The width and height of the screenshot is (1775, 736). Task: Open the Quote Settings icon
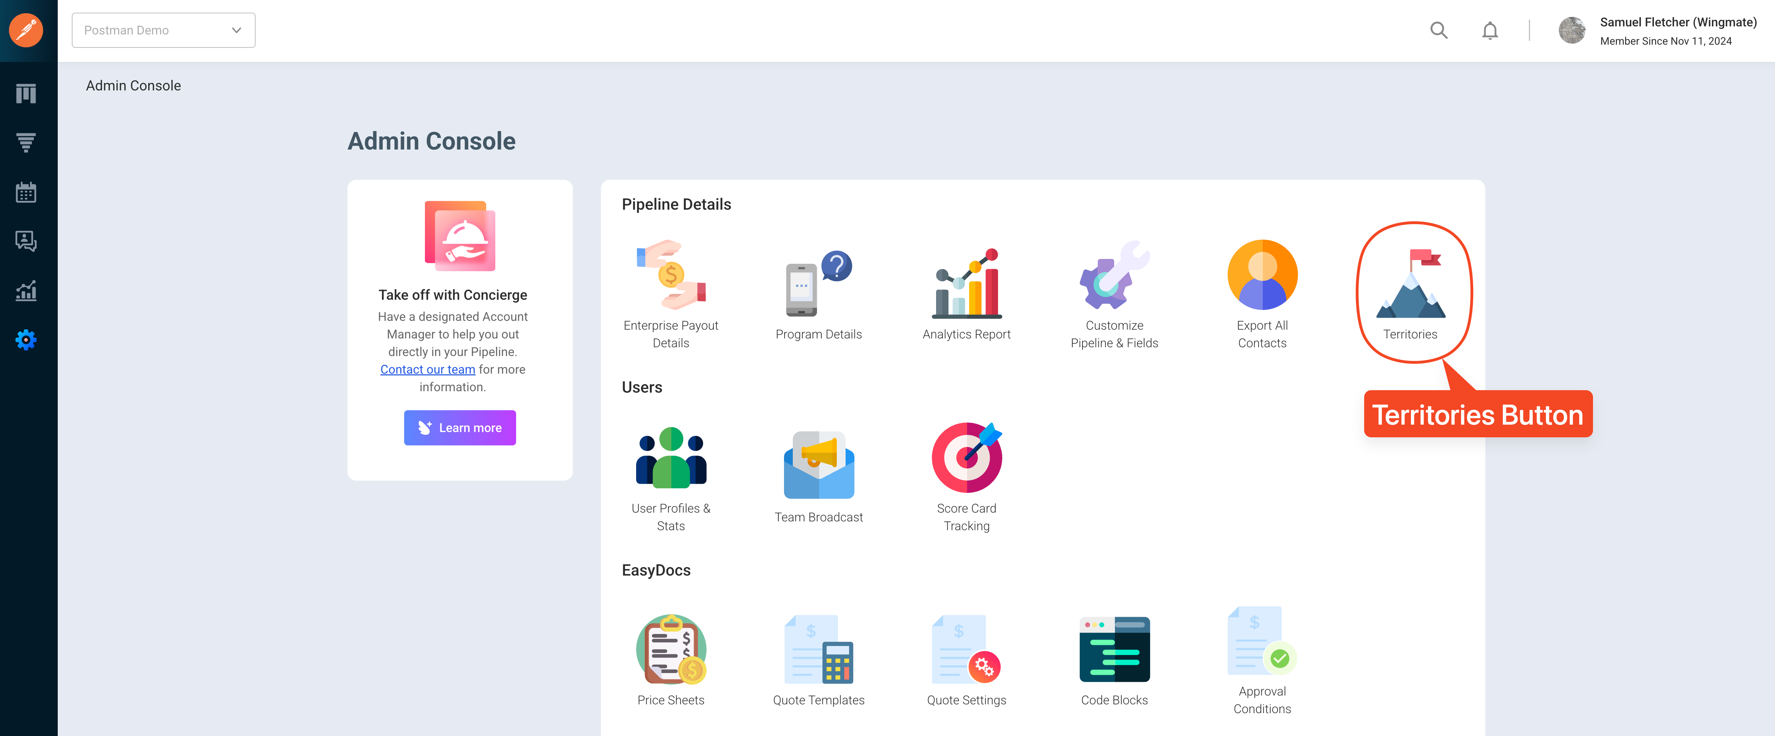click(966, 648)
